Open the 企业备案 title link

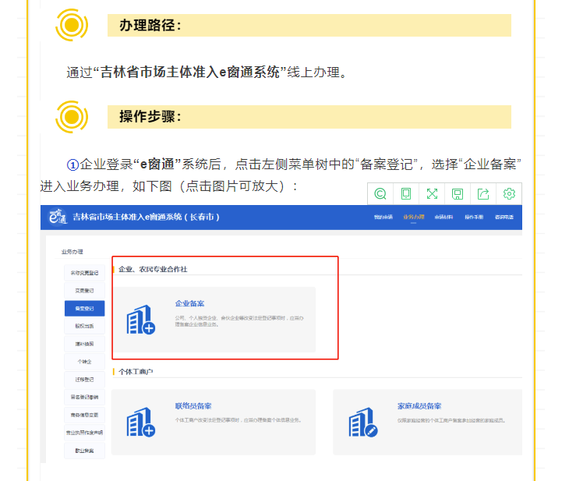[x=189, y=303]
